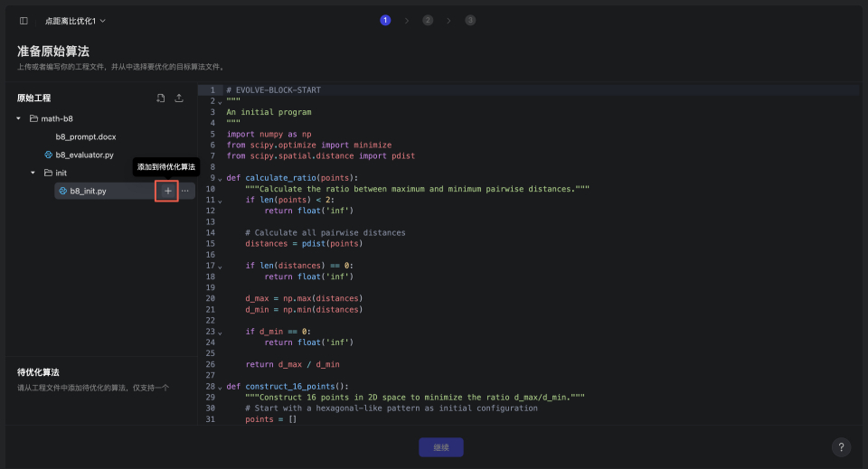868x469 pixels.
Task: Open the 点距离比优化1 project dropdown
Action: click(75, 20)
